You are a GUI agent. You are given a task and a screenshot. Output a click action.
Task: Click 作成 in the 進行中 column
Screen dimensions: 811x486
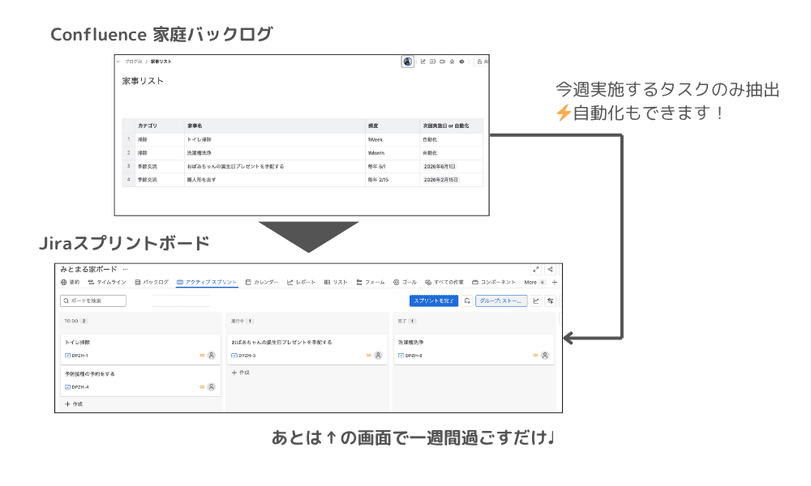(x=241, y=373)
